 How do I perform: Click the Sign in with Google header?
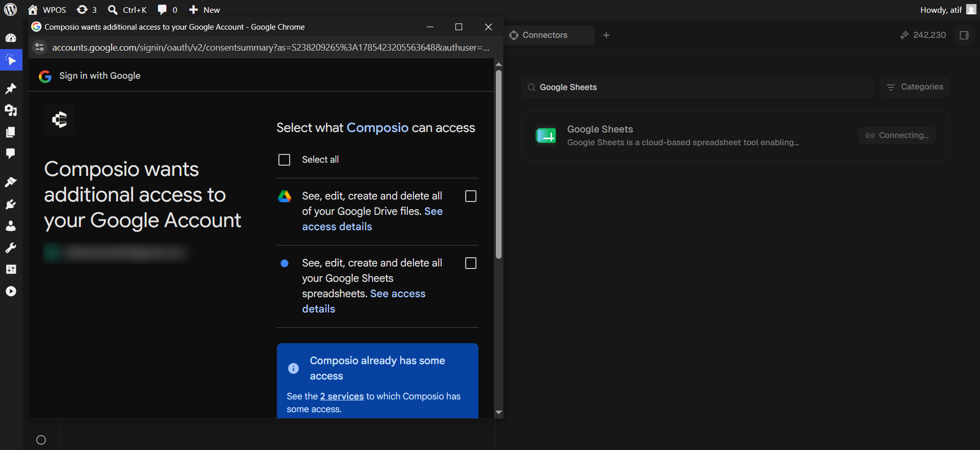tap(100, 76)
